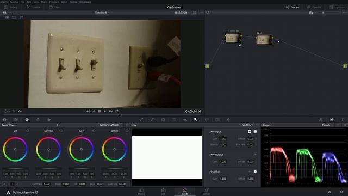Open the OpenFX panel
Viewport: 348px width, 196px height.
point(314,7)
